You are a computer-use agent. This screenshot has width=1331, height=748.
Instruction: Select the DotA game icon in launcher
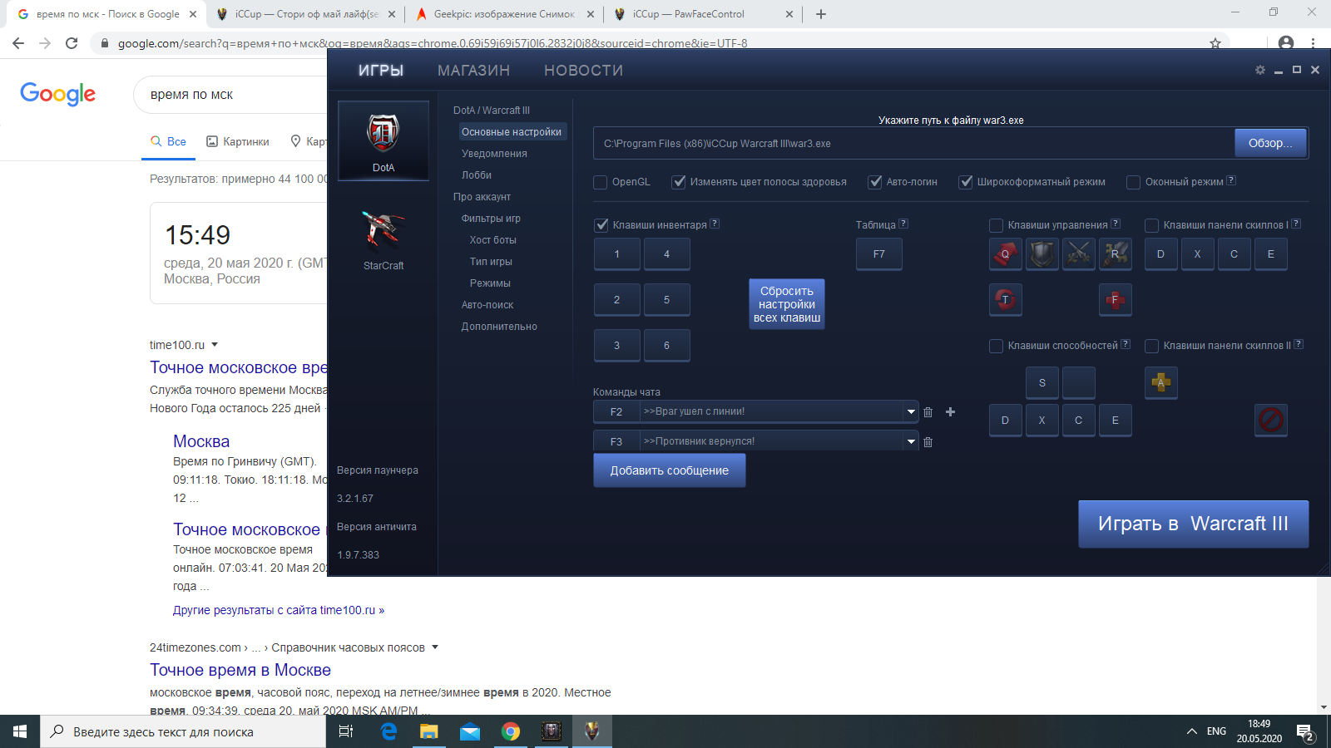[x=383, y=140]
